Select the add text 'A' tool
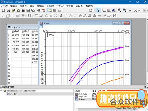Screen dimensions: 148x111 pos(114,10)
